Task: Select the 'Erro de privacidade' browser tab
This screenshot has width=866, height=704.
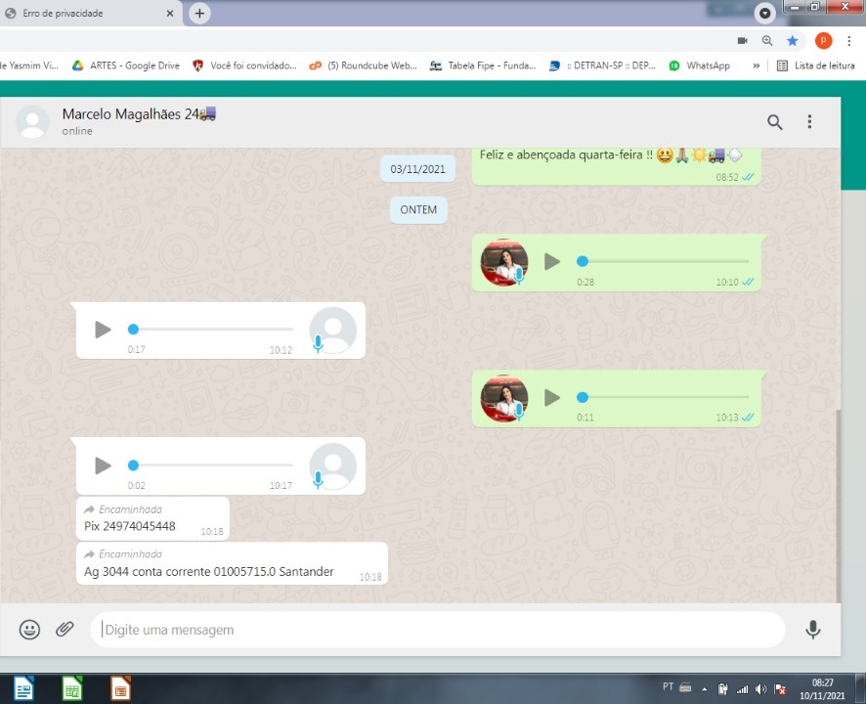Action: pyautogui.click(x=88, y=14)
